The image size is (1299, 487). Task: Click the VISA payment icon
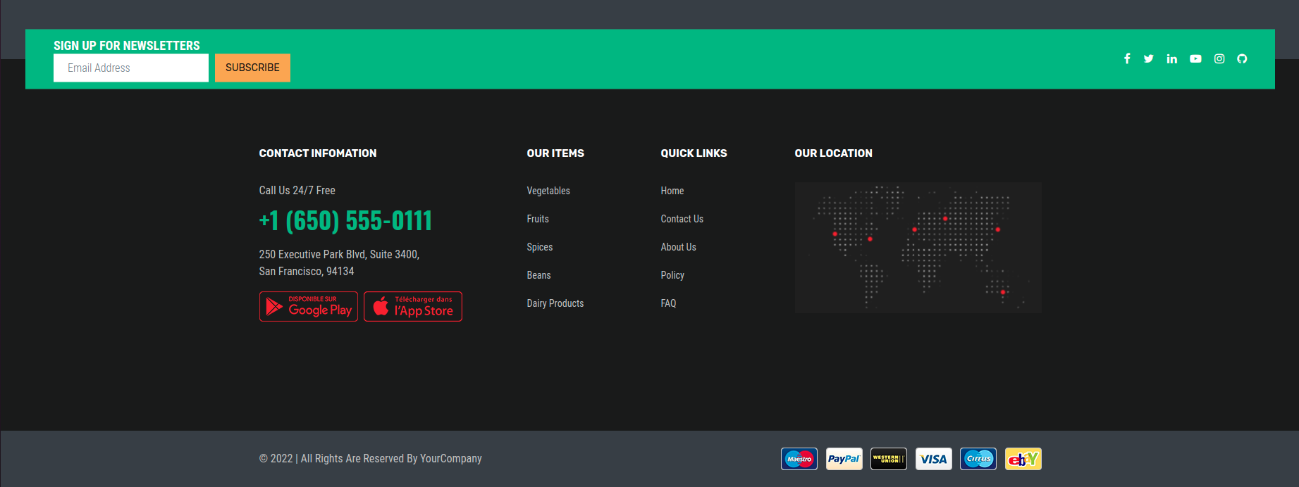tap(933, 459)
